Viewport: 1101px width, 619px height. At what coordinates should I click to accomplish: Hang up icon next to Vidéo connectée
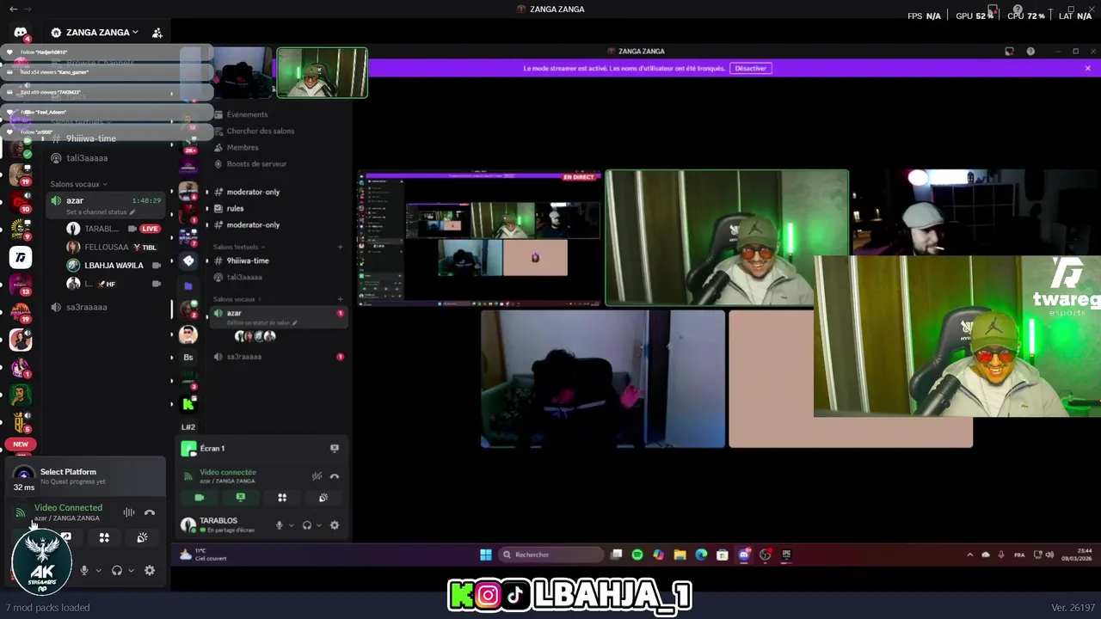point(335,476)
